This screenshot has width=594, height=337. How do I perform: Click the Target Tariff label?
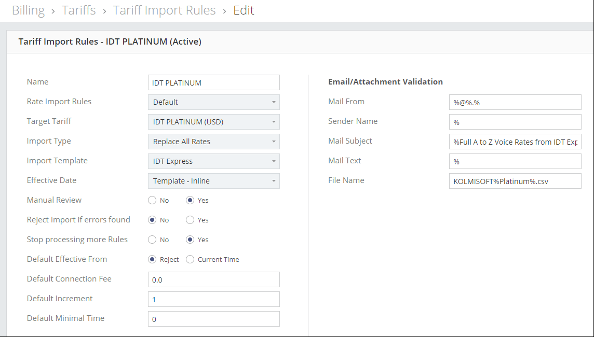[49, 121]
